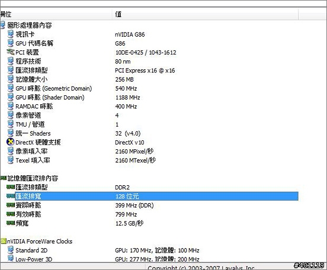Click the 像素填入率 row icon
Image resolution: width=327 pixels, height=270 pixels.
coord(11,151)
